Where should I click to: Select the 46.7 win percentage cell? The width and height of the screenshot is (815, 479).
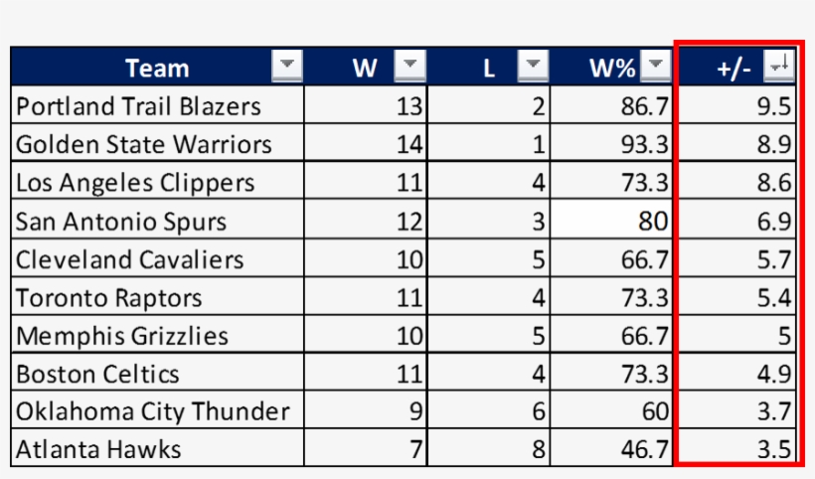point(612,449)
